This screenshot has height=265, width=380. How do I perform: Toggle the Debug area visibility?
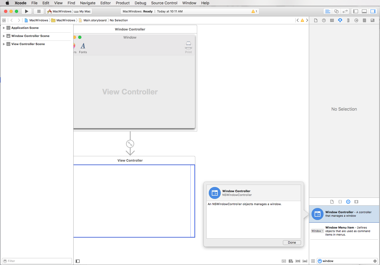(364, 11)
